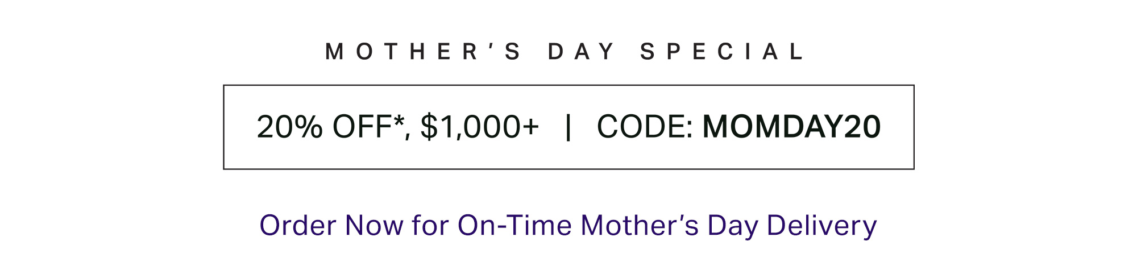Screen dimensions: 1137x274
Task: Click the Order Now for On-Time Delivery link
Action: [568, 226]
